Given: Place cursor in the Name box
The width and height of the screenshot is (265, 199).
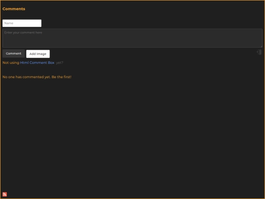Looking at the screenshot, I should point(22,23).
